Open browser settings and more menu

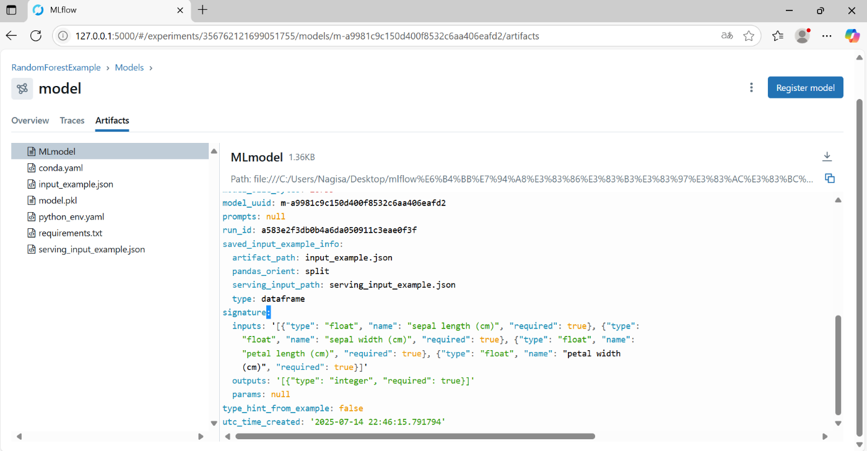(827, 36)
